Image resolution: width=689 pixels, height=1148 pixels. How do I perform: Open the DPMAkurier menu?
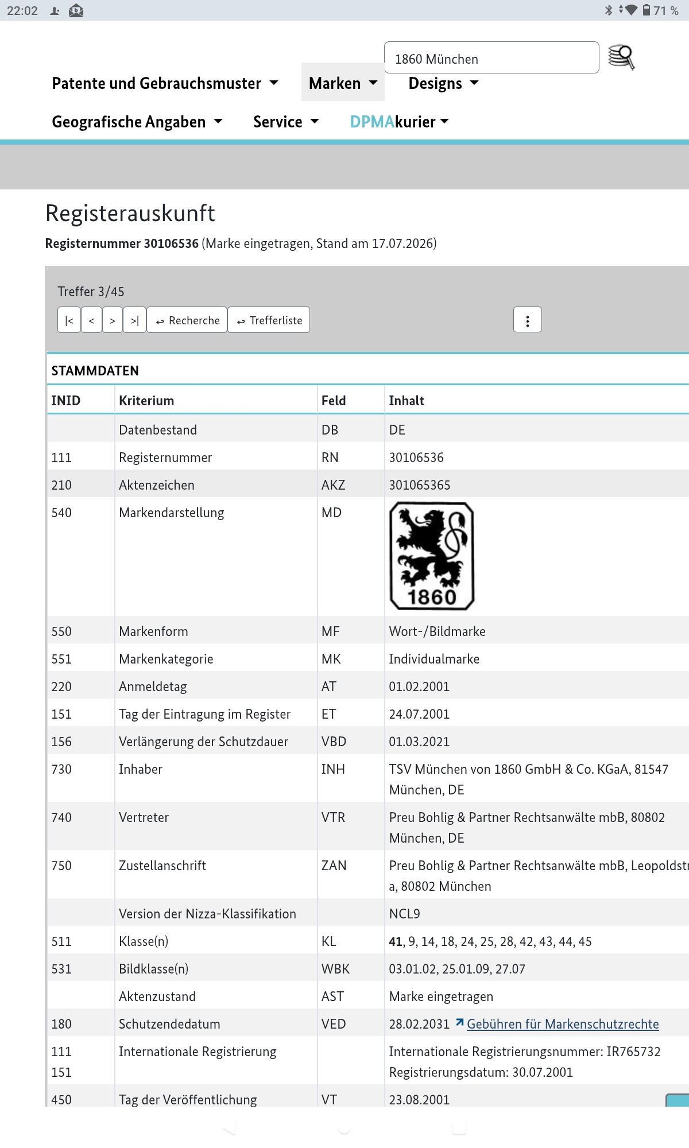399,122
